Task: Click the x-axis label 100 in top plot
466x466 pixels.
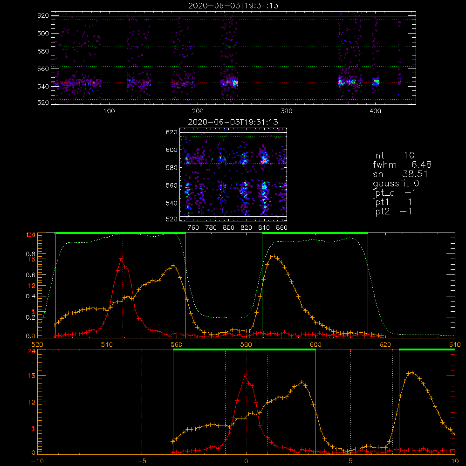Action: tap(109, 111)
